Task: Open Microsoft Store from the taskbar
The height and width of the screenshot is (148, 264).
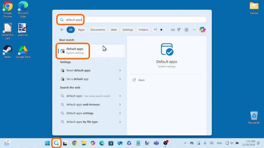Action: point(111,143)
